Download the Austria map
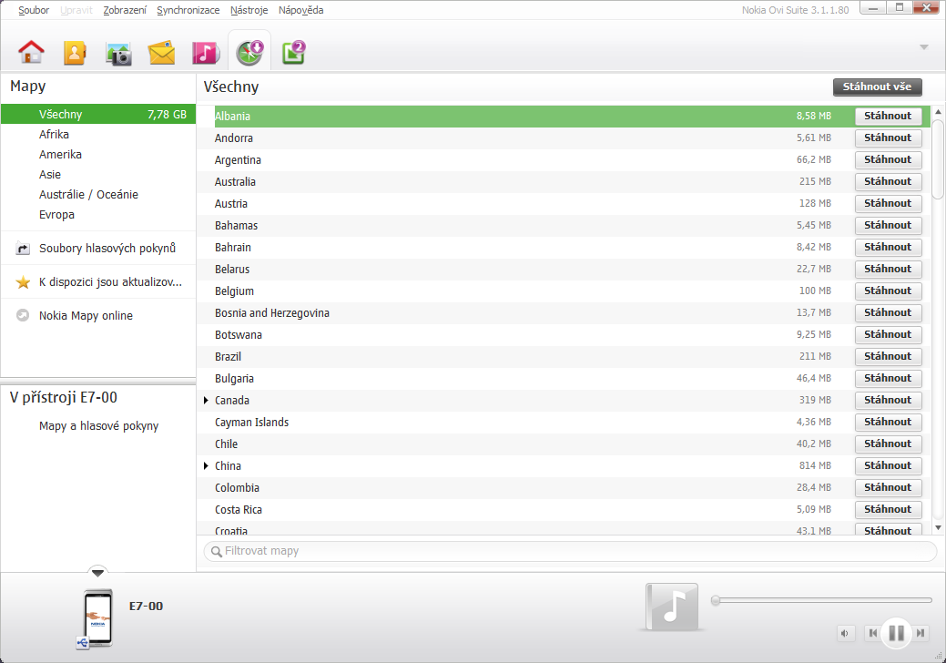The height and width of the screenshot is (663, 946). (x=888, y=203)
